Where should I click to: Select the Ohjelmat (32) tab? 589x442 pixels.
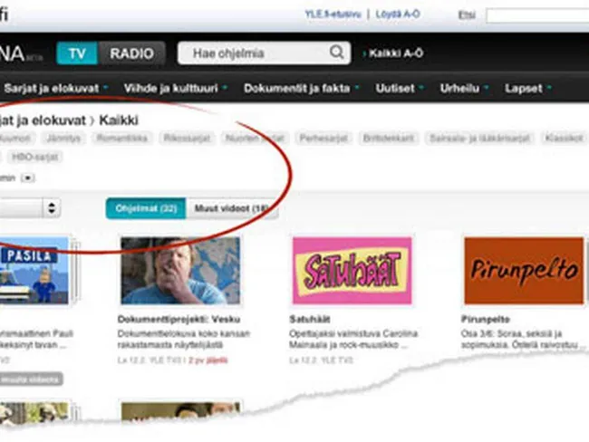[145, 209]
